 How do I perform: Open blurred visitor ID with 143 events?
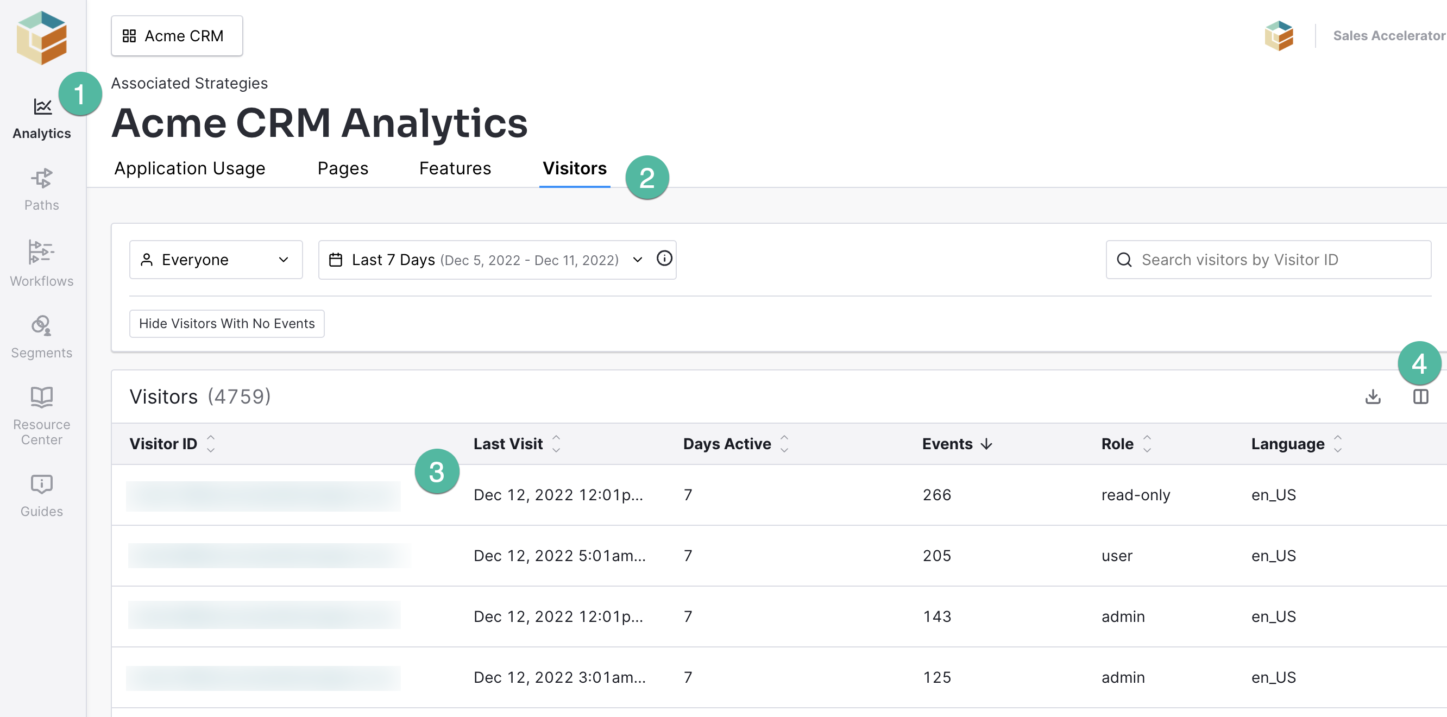(x=264, y=615)
